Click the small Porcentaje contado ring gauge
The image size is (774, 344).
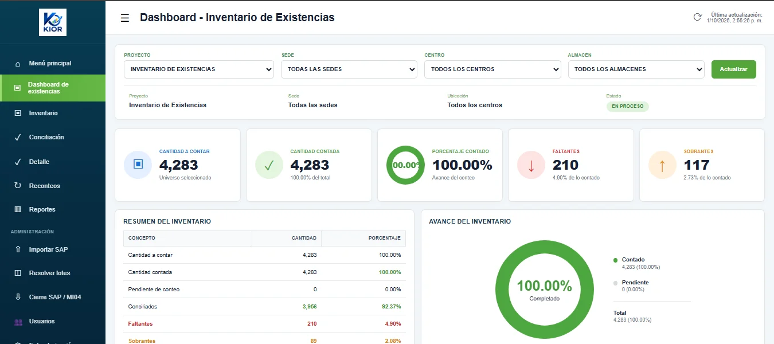tap(406, 165)
